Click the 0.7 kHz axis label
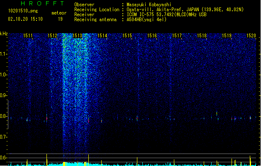This screenshot has height=166, width=261. pyautogui.click(x=3, y=137)
